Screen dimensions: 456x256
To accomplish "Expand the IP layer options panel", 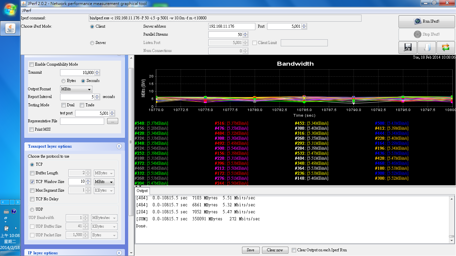I will pos(119,253).
